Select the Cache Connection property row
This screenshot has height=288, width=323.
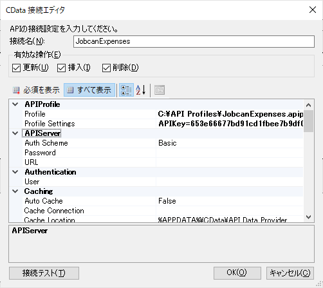click(x=163, y=211)
